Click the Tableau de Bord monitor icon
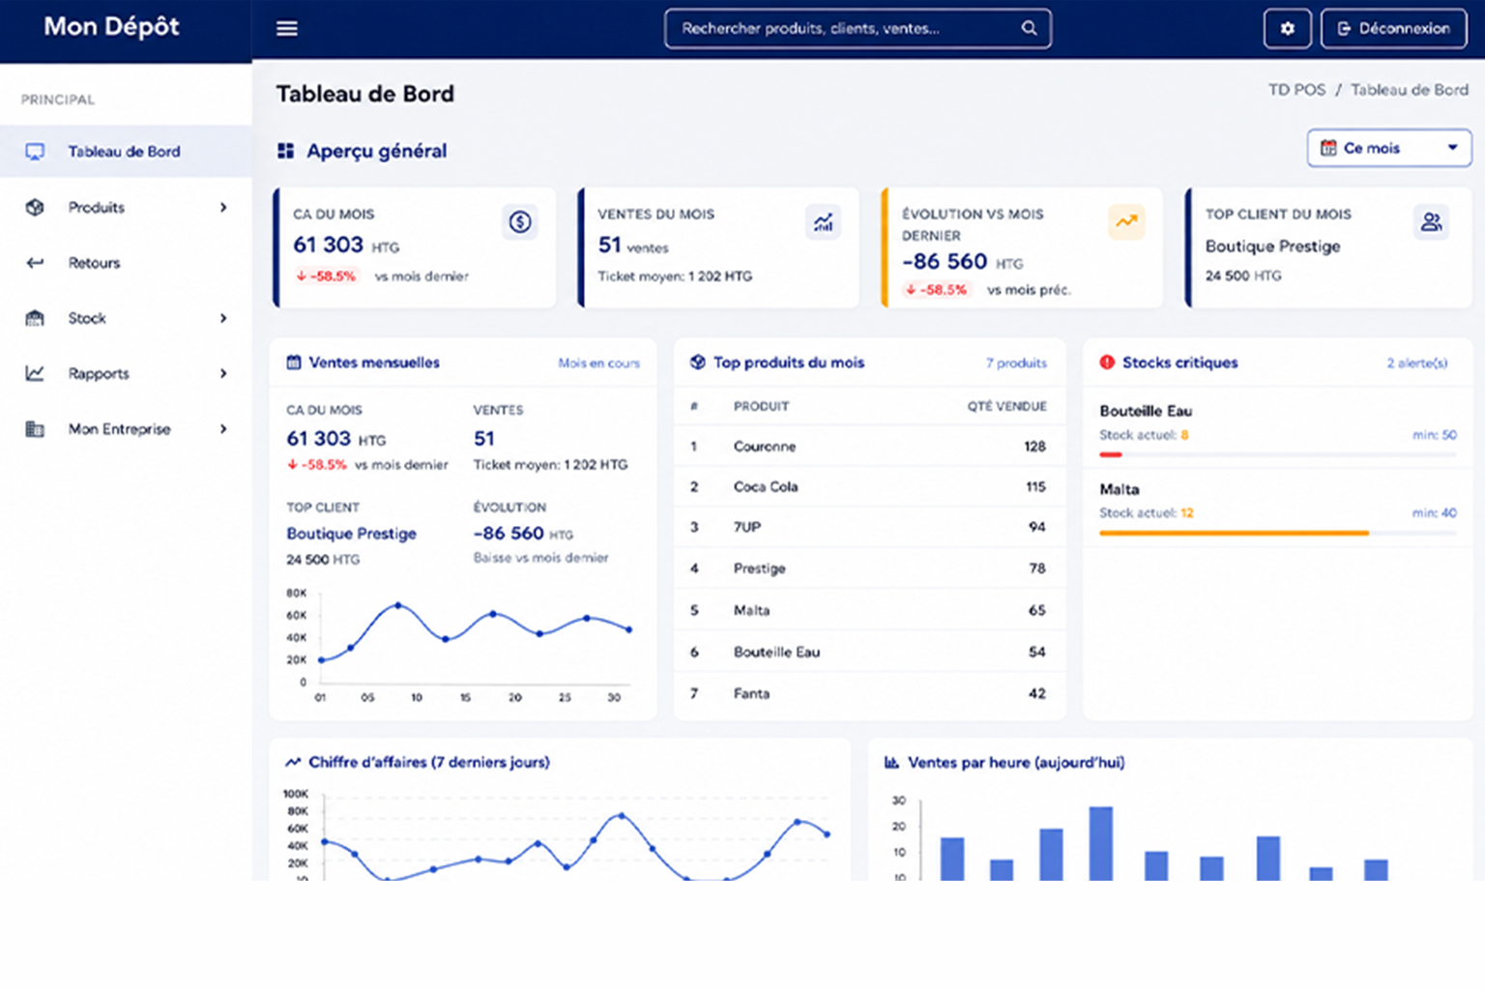1485x990 pixels. [35, 152]
